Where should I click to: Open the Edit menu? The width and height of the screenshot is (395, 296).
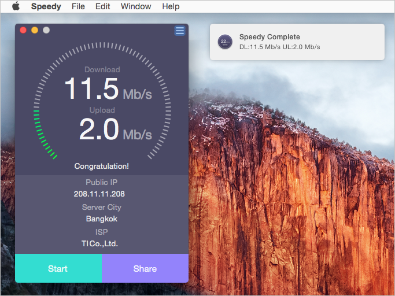102,6
